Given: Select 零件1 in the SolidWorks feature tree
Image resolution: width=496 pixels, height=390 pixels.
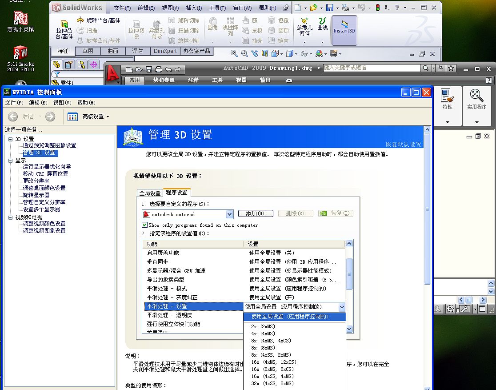Looking at the screenshot, I should pyautogui.click(x=63, y=82).
